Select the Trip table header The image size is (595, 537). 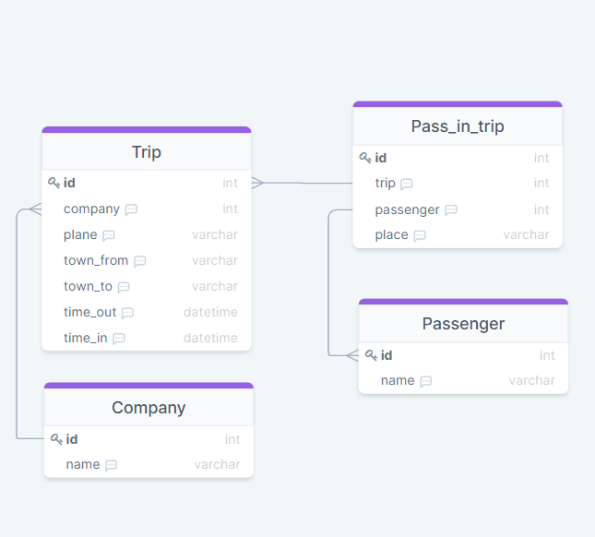pos(147,151)
